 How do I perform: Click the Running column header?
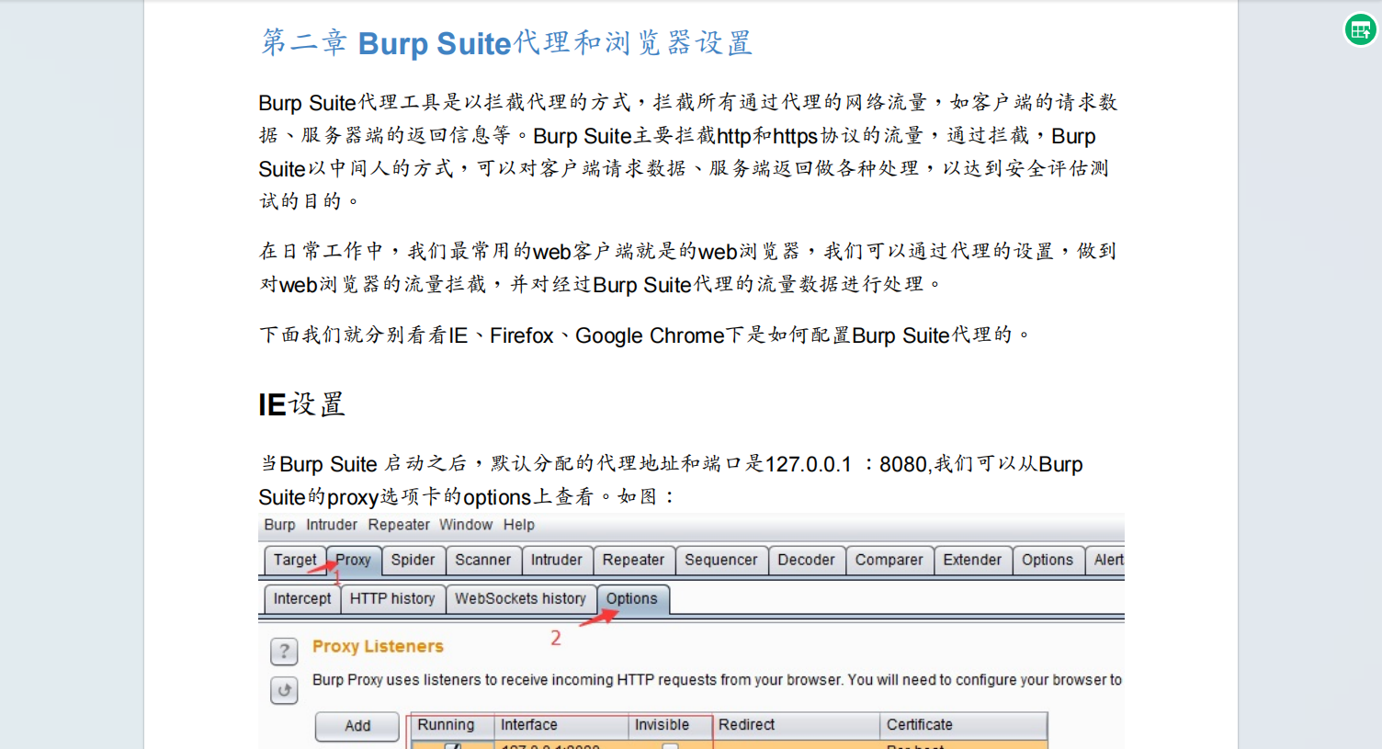tap(452, 725)
